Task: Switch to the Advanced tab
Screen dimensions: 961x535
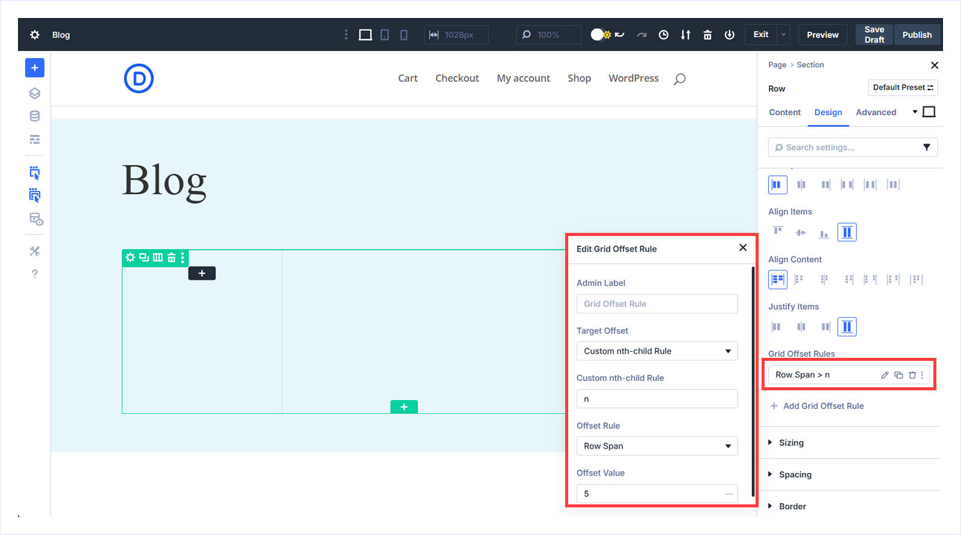Action: click(x=876, y=112)
